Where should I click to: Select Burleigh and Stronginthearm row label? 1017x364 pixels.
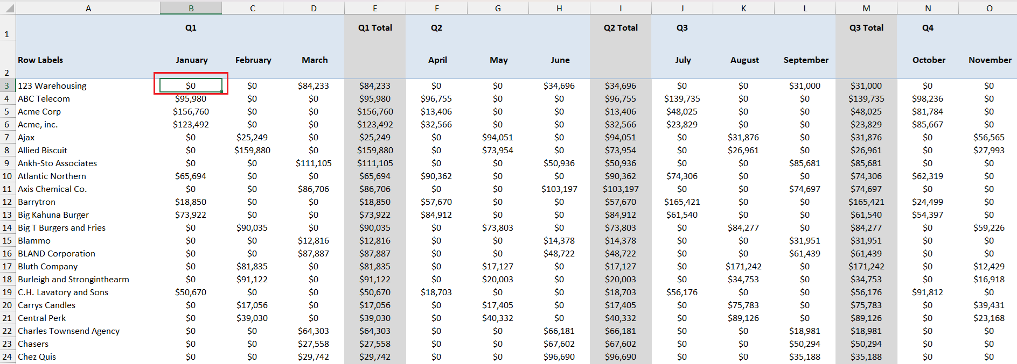click(73, 279)
